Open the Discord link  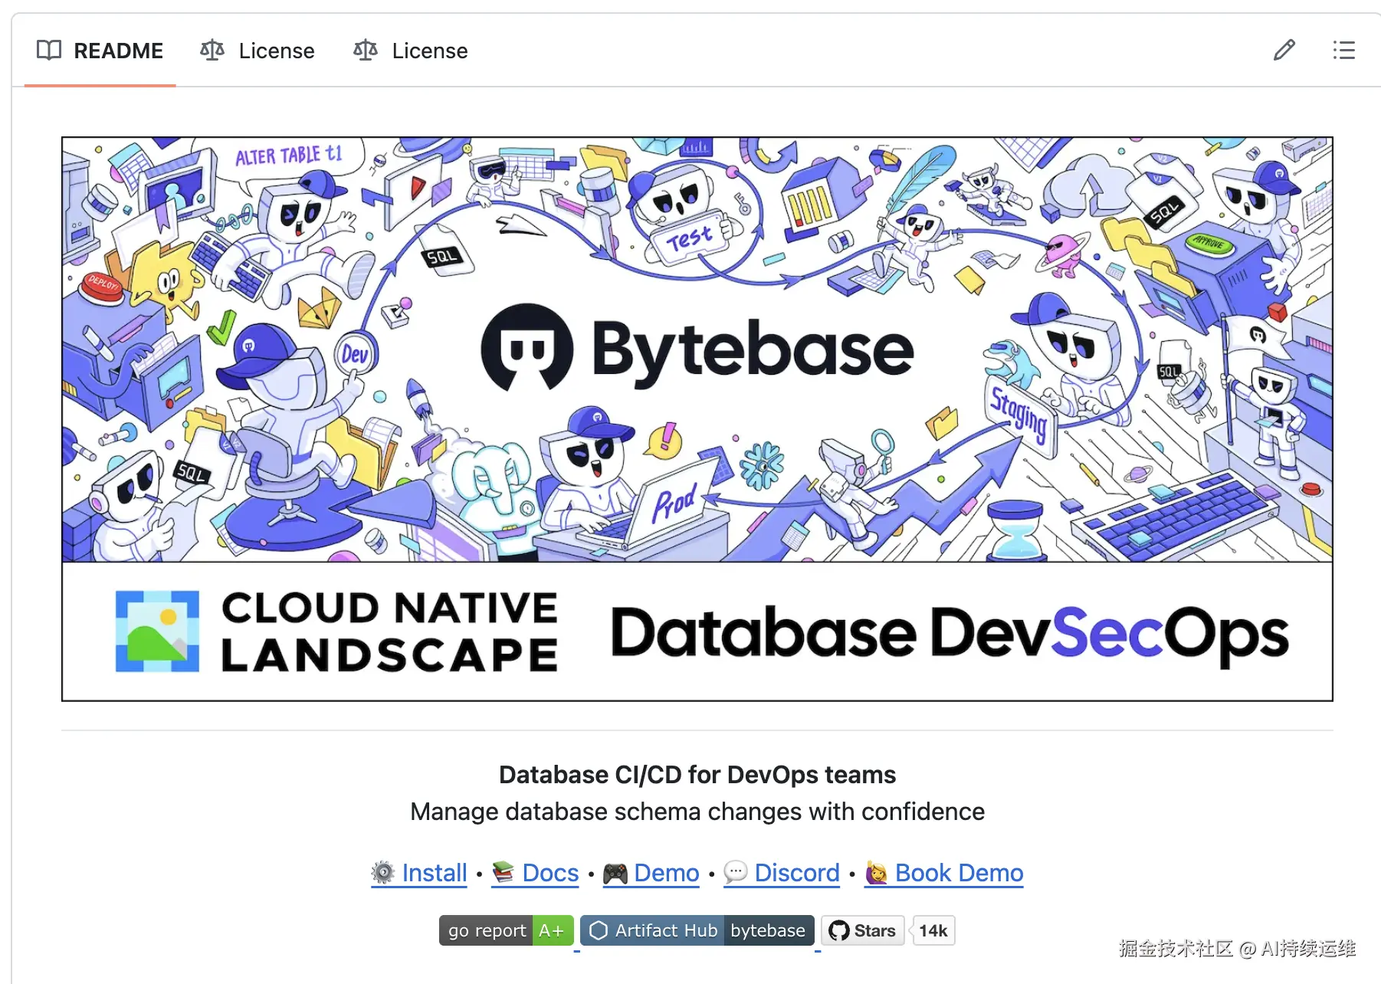[x=797, y=872]
